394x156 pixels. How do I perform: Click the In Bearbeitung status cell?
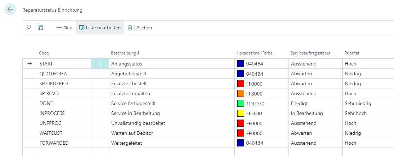315,113
